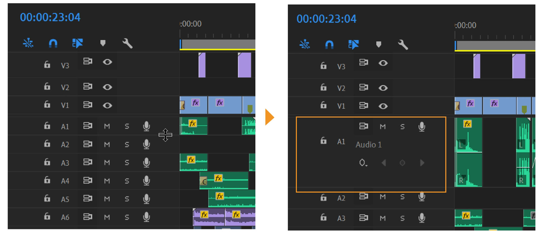Screen dimensions: 540x235
Task: Toggle Snap magnet icon in right timeline
Action: click(329, 44)
